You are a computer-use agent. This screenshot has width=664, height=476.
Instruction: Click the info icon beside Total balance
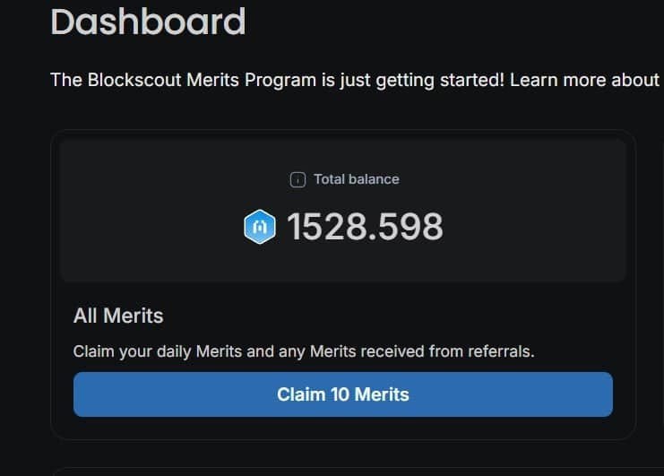[298, 179]
